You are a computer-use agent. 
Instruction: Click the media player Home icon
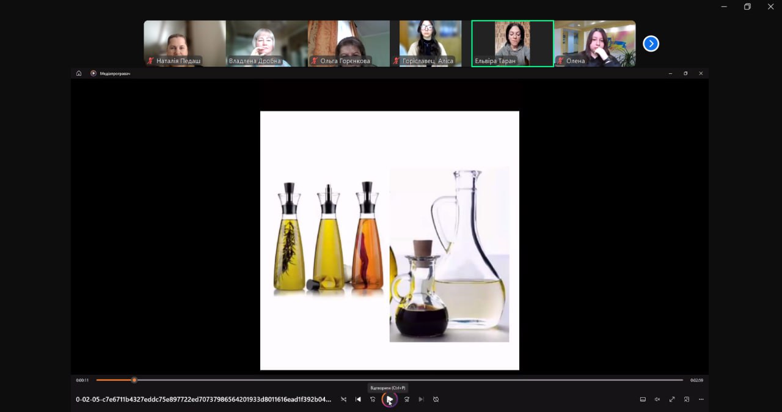79,73
